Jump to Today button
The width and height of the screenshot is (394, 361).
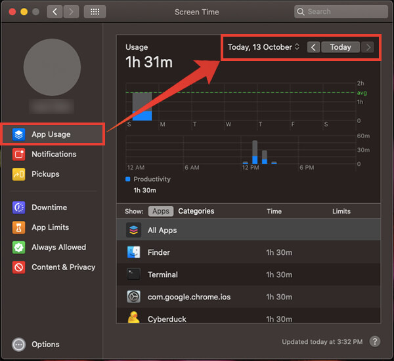click(x=340, y=47)
